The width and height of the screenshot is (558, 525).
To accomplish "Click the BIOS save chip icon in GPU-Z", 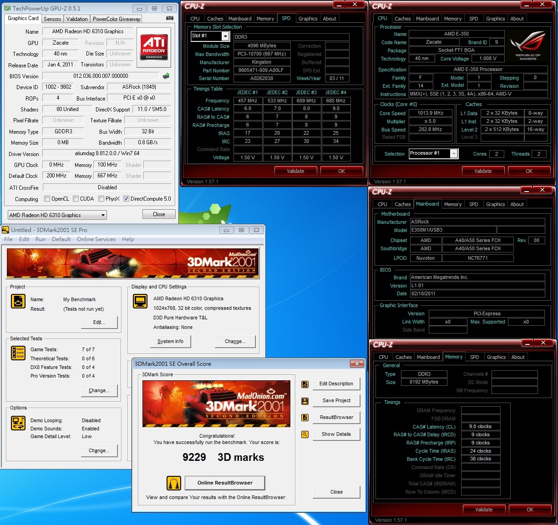I will [166, 76].
